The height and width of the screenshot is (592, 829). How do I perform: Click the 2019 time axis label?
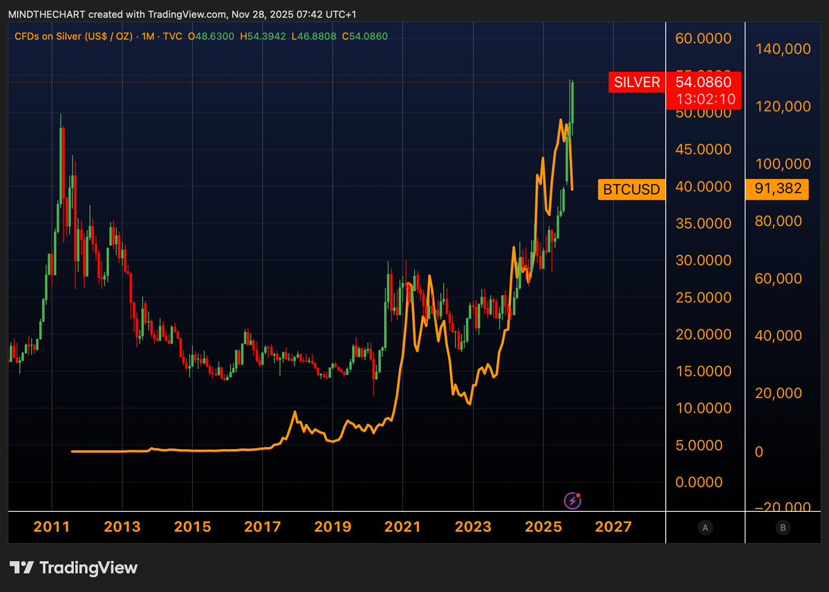[333, 526]
